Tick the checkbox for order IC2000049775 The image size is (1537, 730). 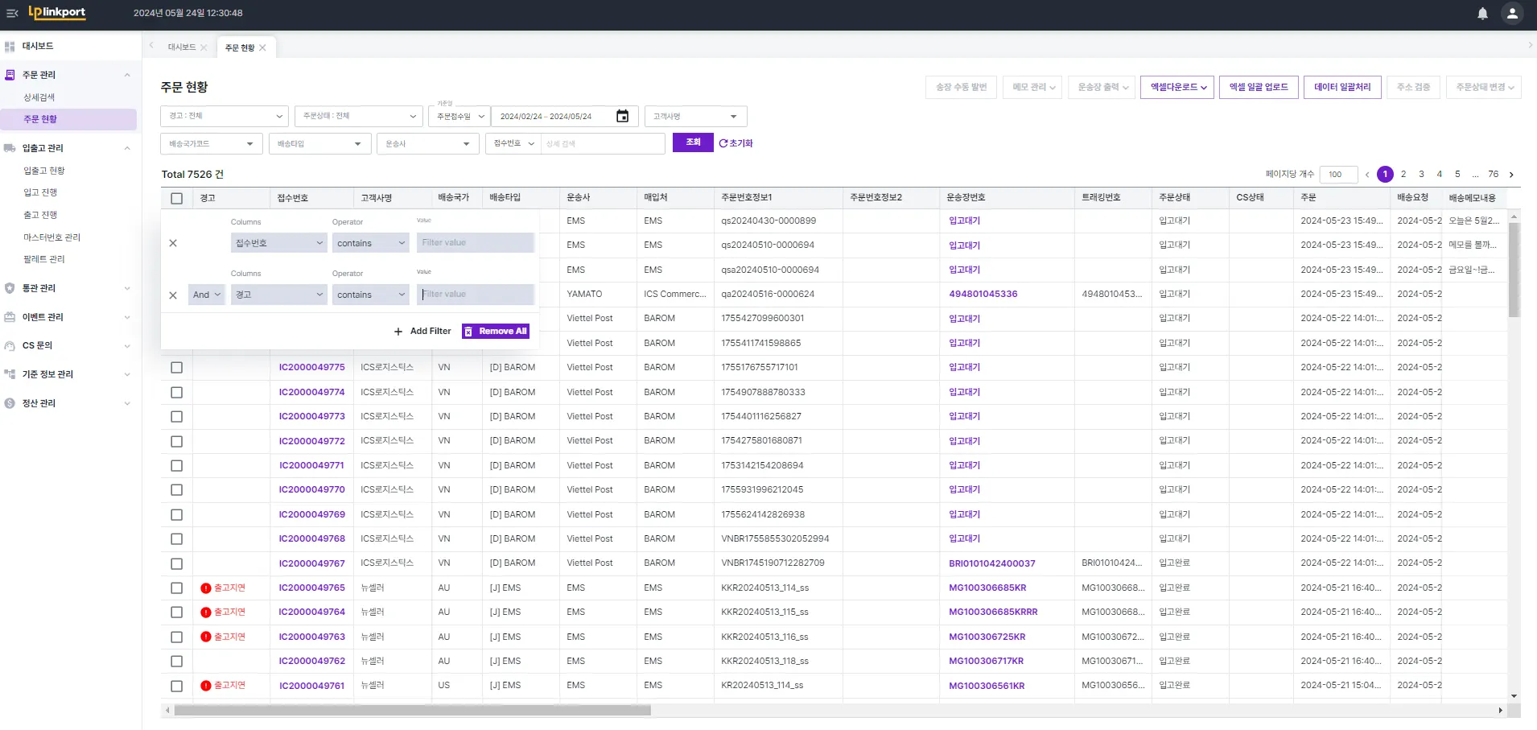177,368
